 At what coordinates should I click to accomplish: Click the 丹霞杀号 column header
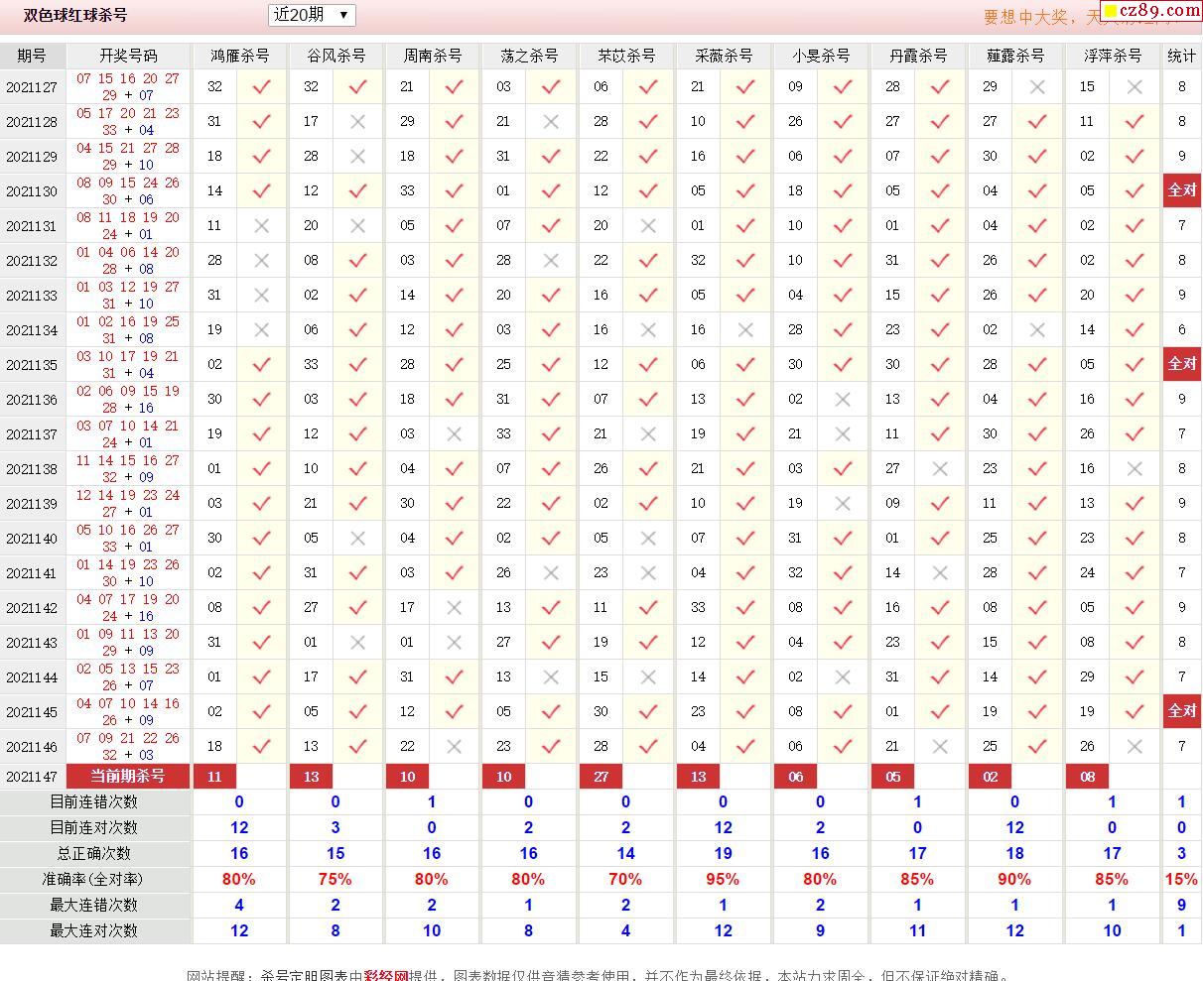pos(918,56)
